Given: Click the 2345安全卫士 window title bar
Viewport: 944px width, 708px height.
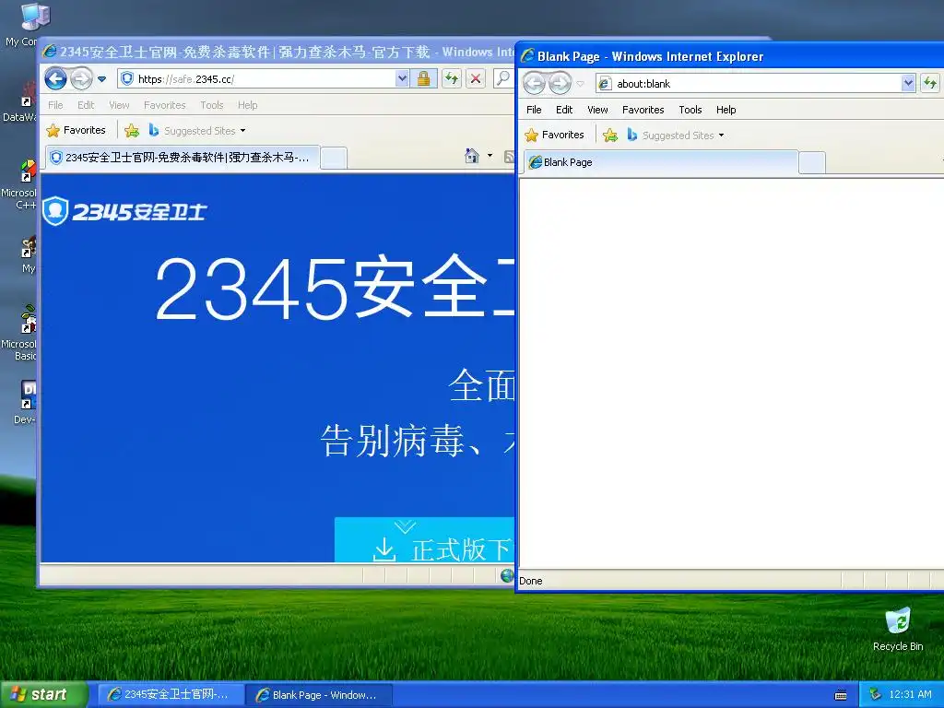Looking at the screenshot, I should pyautogui.click(x=277, y=52).
